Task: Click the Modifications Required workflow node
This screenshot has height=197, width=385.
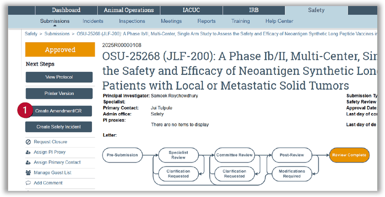Action: pyautogui.click(x=292, y=174)
